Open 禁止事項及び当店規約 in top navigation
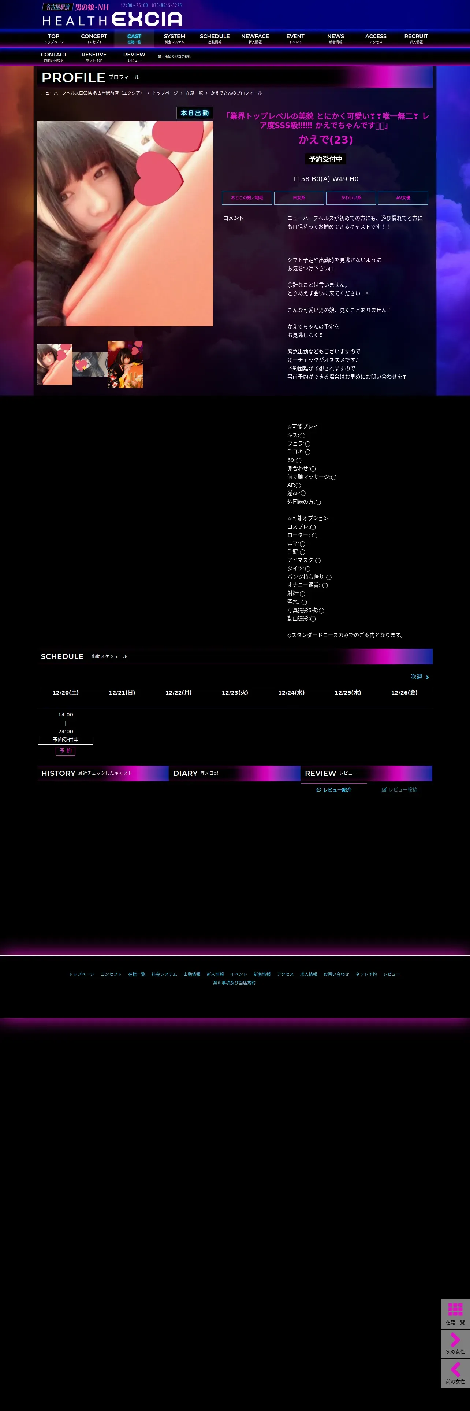 175,57
